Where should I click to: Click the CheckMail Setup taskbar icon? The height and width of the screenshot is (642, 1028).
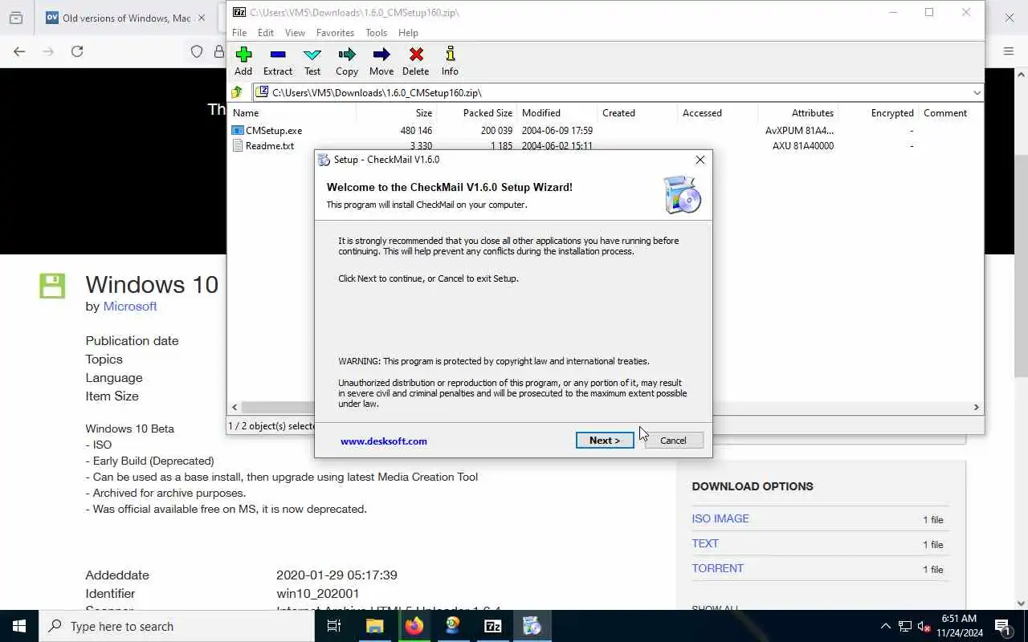coord(532,626)
